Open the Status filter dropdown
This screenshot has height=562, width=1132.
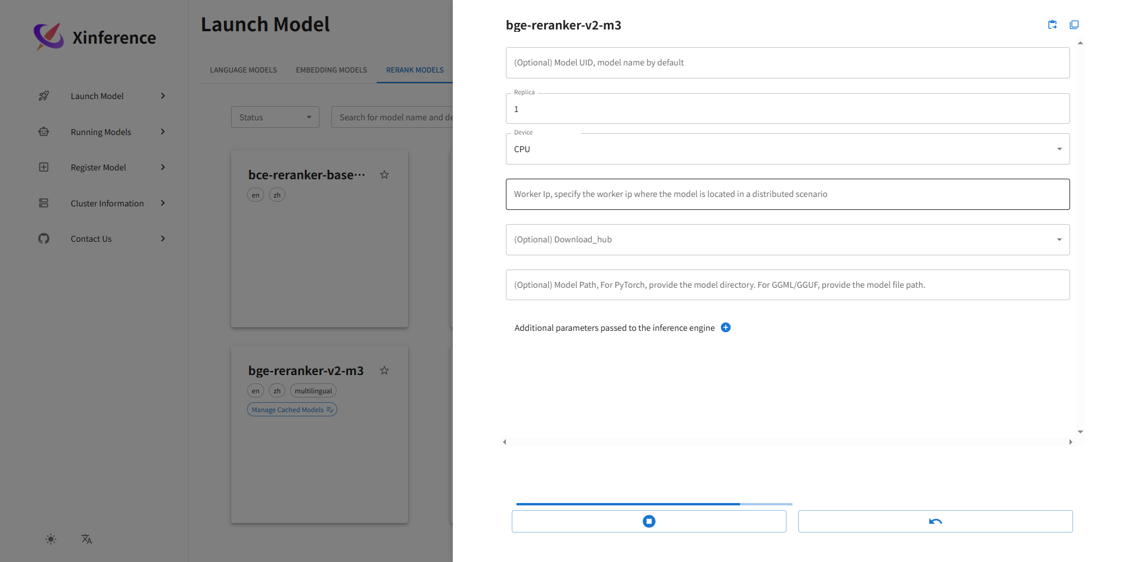tap(275, 117)
